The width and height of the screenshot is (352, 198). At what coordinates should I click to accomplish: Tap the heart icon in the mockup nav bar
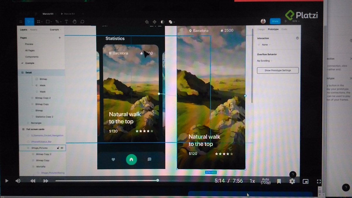[x=114, y=160]
